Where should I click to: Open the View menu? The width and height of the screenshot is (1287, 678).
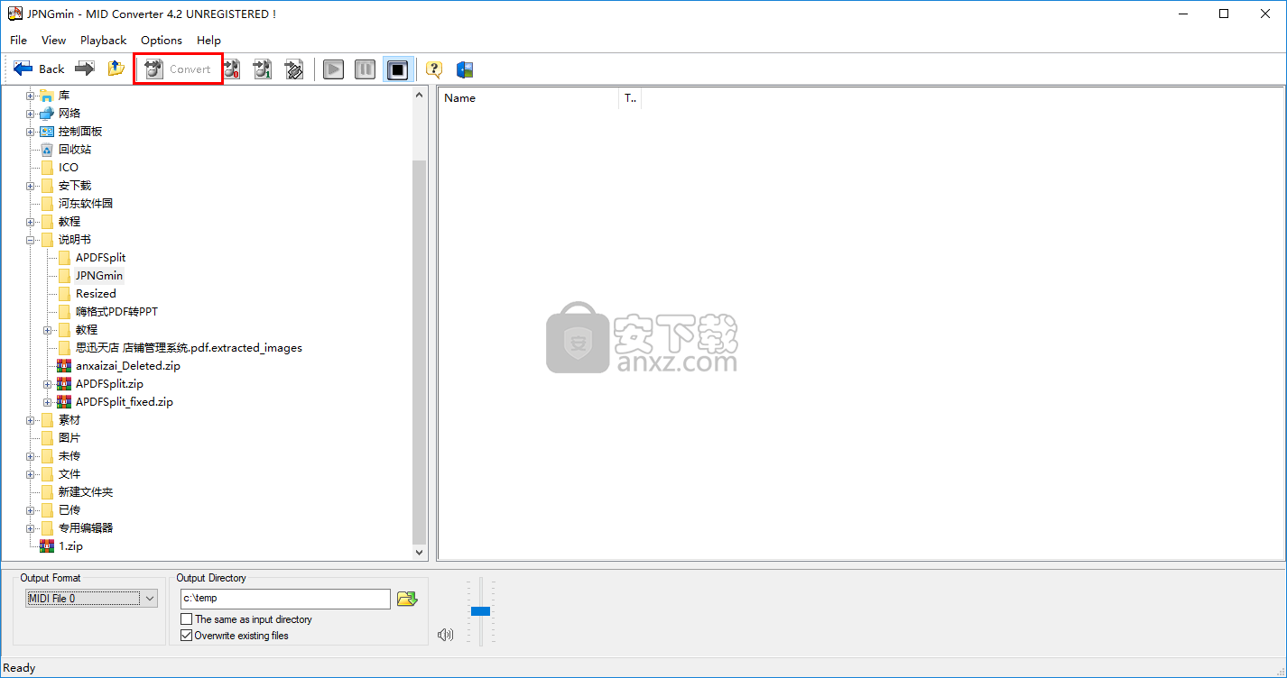coord(54,40)
